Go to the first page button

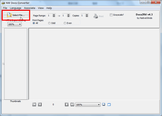[34, 104]
